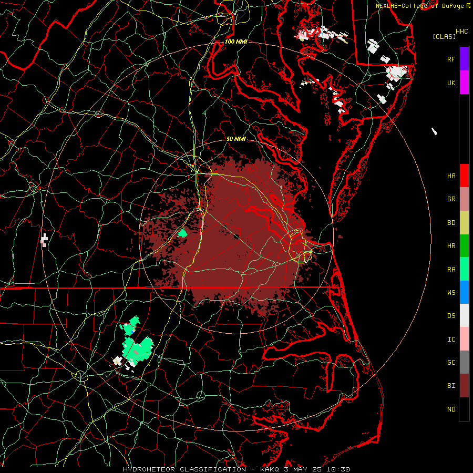Click the ND black legend swatch
This screenshot has height=473, width=473.
coord(464,409)
